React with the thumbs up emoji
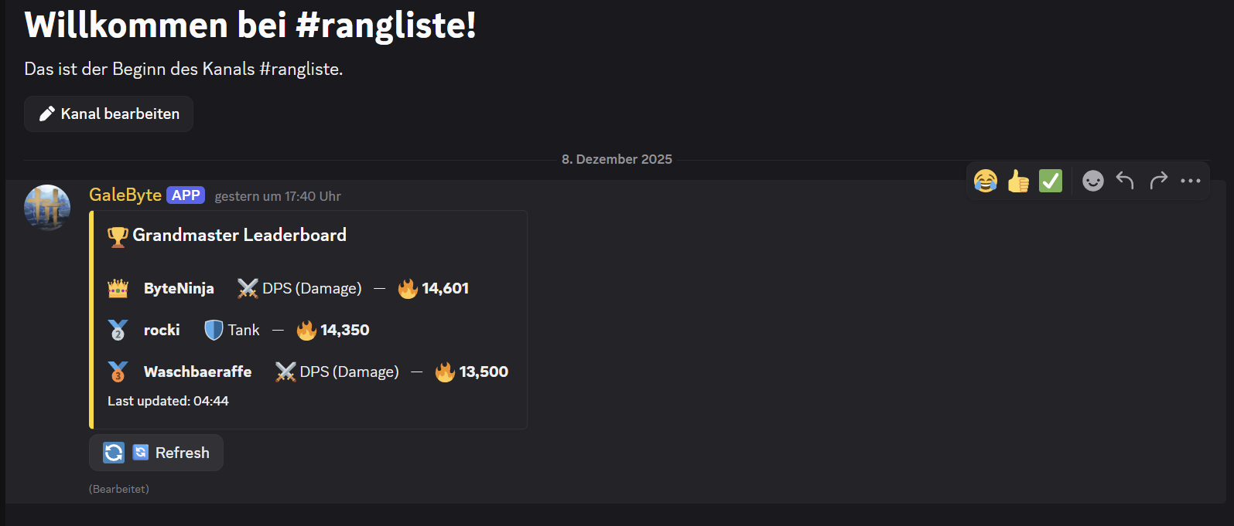1234x526 pixels. click(x=1018, y=181)
